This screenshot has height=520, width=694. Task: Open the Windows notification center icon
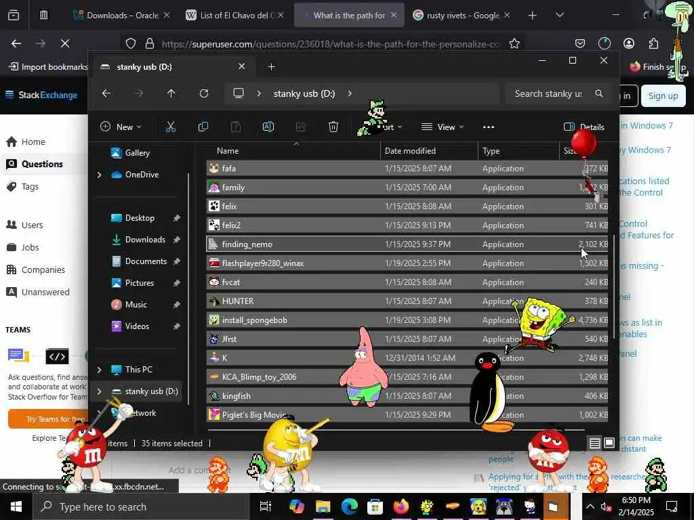click(x=672, y=506)
